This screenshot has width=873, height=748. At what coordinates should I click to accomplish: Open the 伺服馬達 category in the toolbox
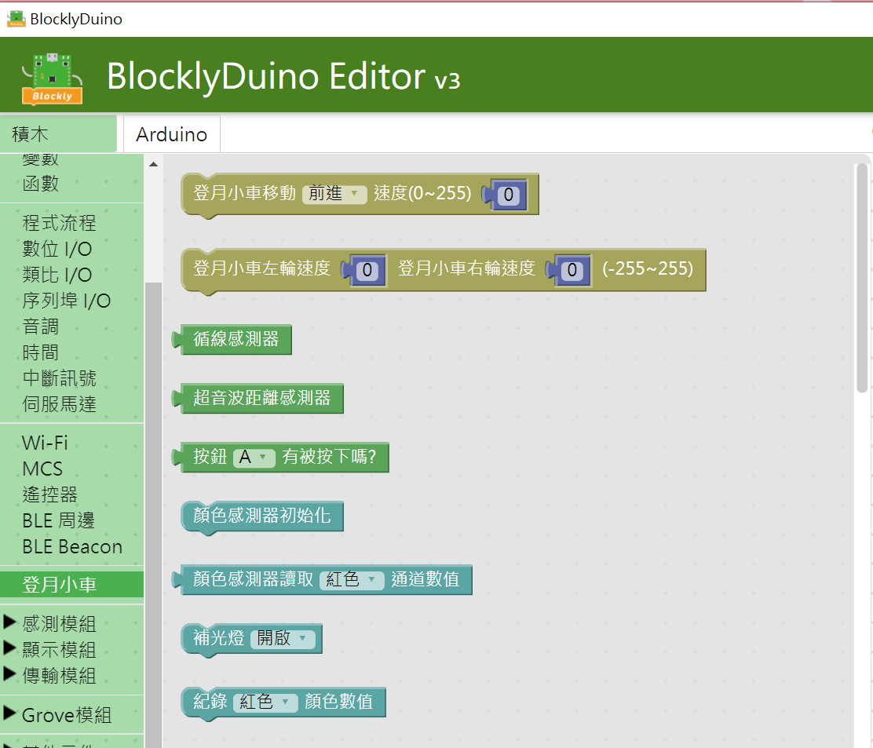click(61, 403)
